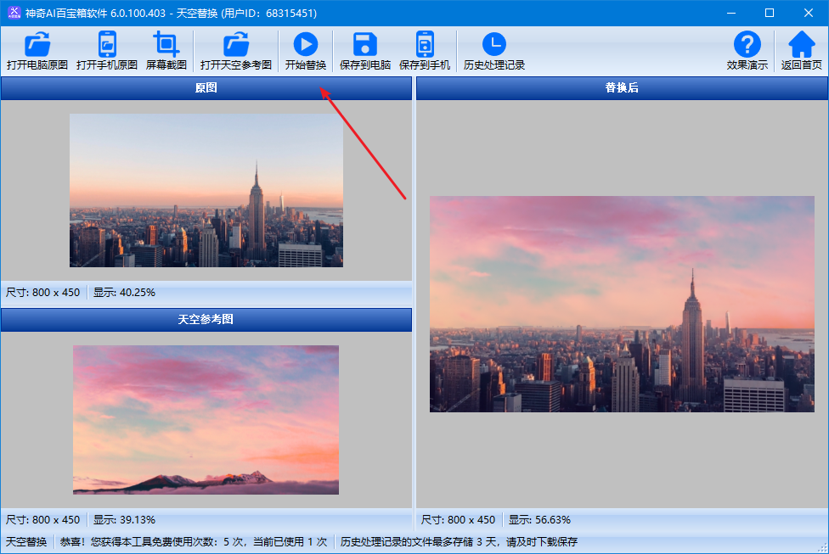The height and width of the screenshot is (554, 829).
Task: Load a sky reference via 打开天空参考图
Action: pyautogui.click(x=236, y=45)
